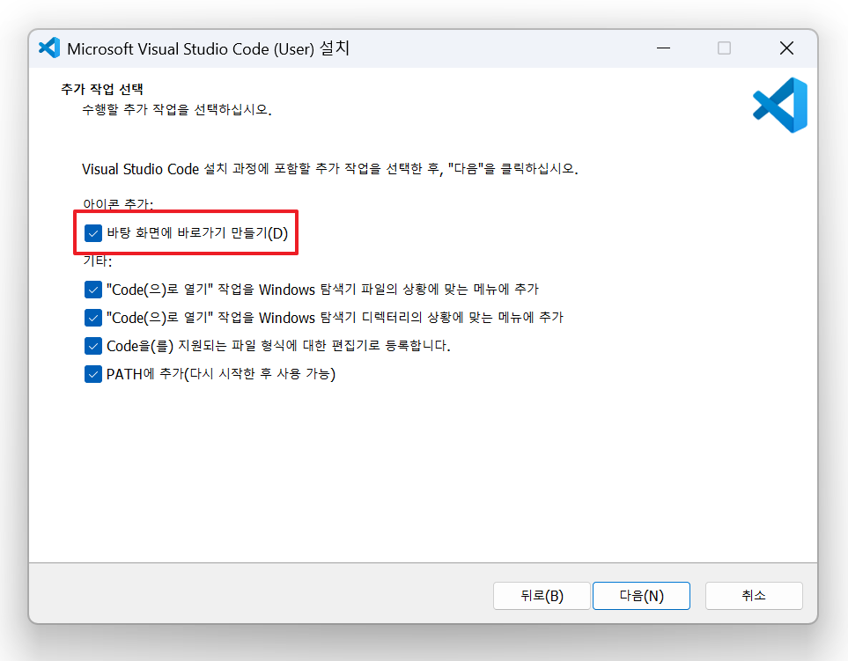The width and height of the screenshot is (848, 661).
Task: Click the 아이콘 추가: group label
Action: pos(118,204)
